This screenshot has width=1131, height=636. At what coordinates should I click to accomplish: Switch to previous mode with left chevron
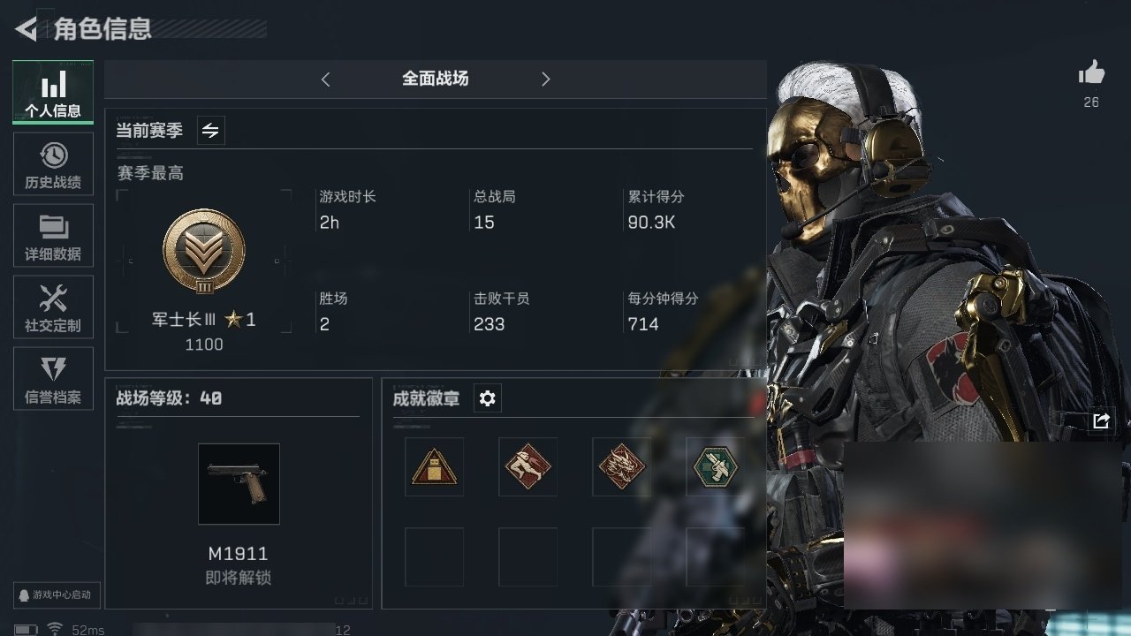tap(325, 79)
